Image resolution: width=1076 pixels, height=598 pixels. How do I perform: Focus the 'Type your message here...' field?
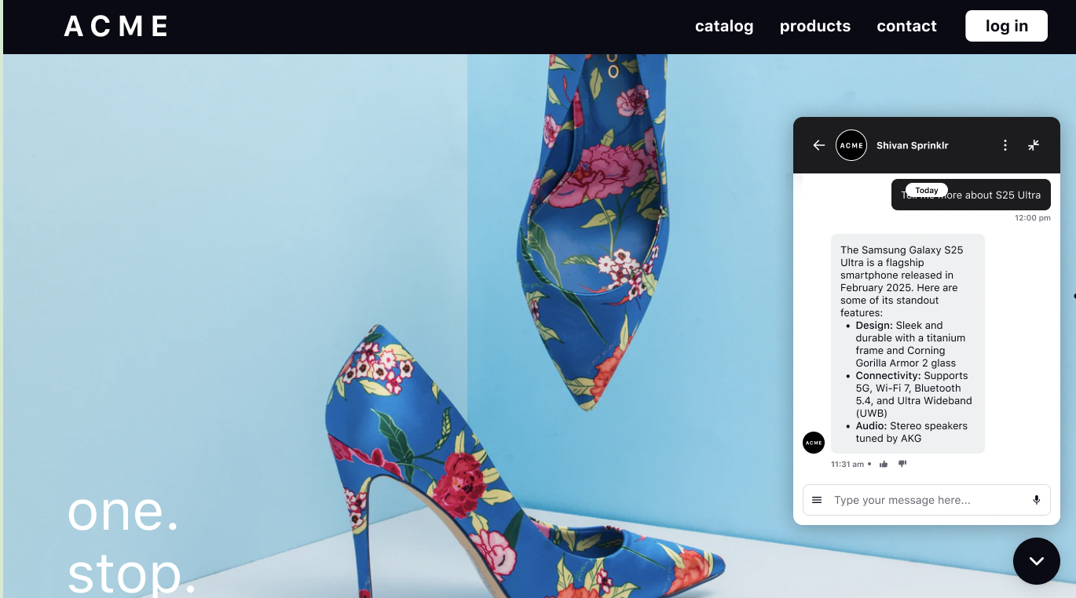pos(927,500)
